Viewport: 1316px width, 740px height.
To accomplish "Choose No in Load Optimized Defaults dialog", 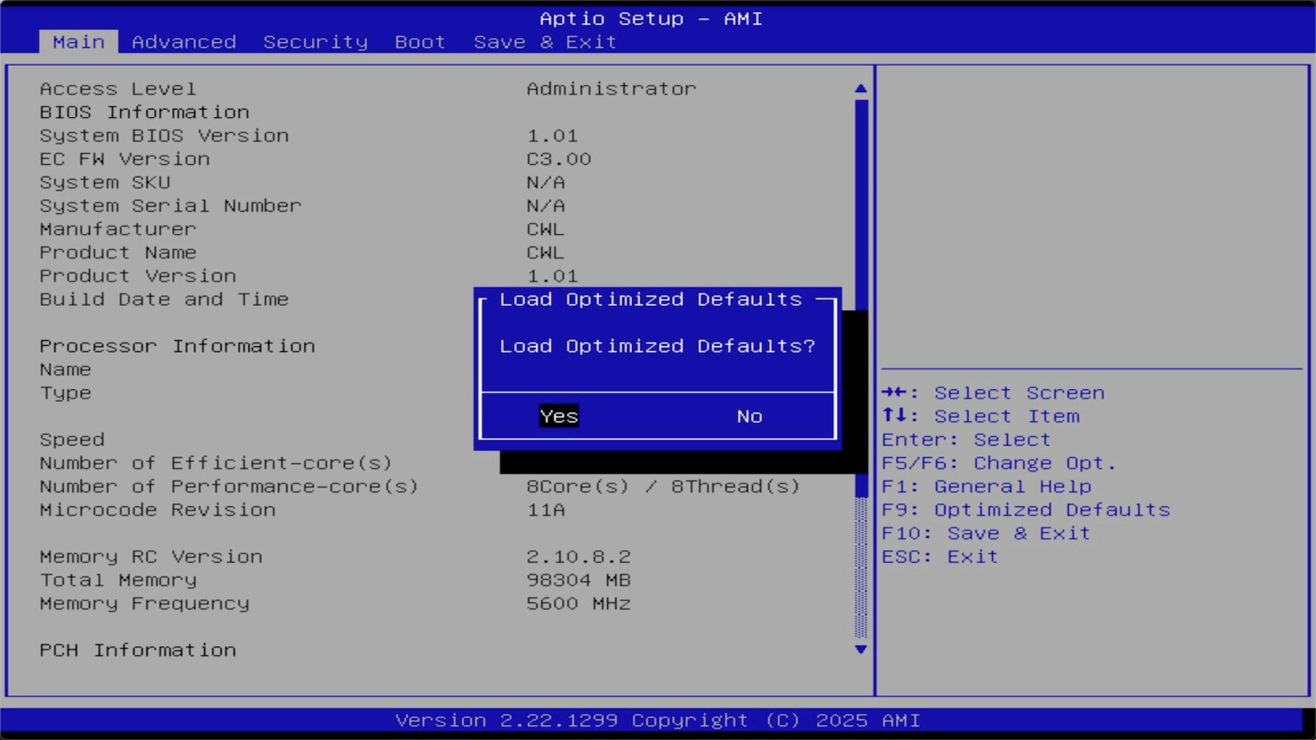I will point(749,417).
